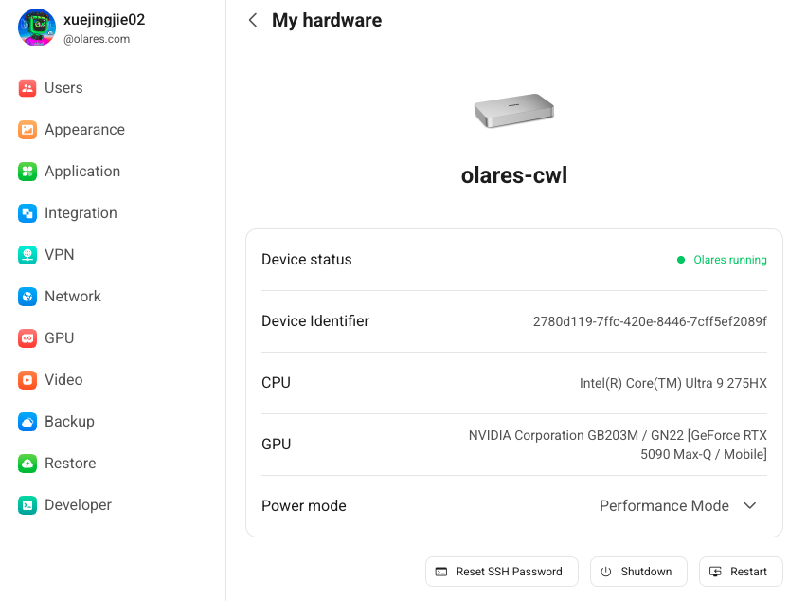Click the Users sidebar icon
The image size is (789, 601).
pyautogui.click(x=27, y=88)
